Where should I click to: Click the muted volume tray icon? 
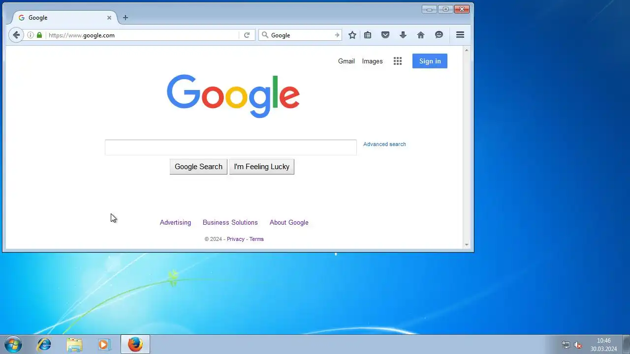point(578,345)
